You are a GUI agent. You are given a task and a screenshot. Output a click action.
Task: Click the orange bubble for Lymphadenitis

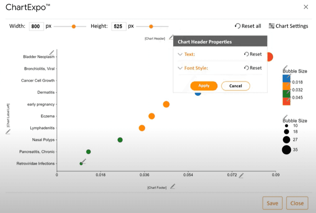(x=142, y=128)
